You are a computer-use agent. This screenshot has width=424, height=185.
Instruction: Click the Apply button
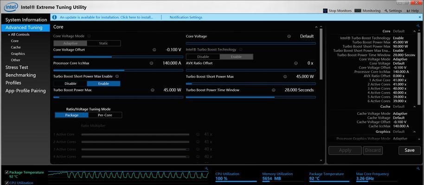[345, 150]
